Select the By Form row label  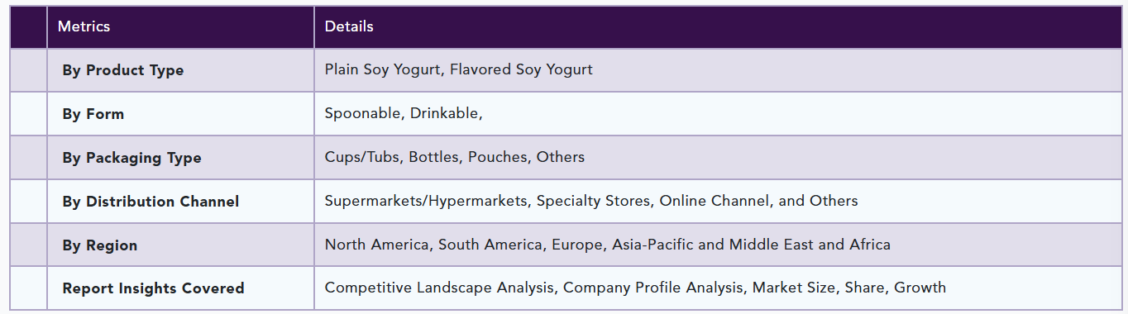pos(93,114)
